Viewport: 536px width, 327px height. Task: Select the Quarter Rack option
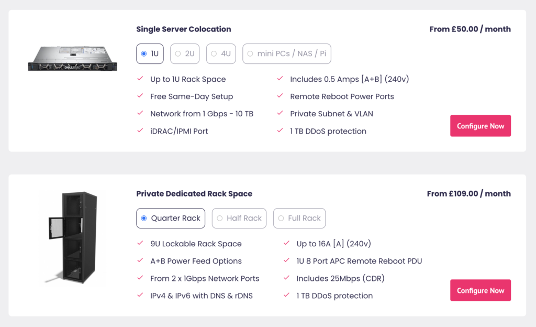(x=171, y=218)
